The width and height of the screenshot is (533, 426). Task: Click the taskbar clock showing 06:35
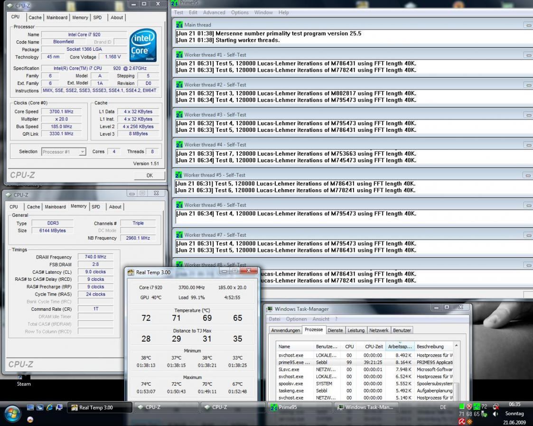point(514,404)
